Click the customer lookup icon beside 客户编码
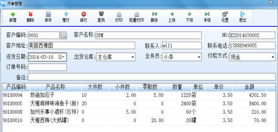Screen dimensions: 278x132 63,35
